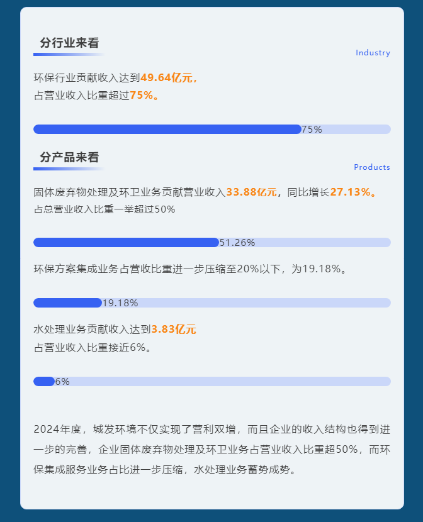This screenshot has height=522, width=423.
Task: Select the 分产品来看 section heading
Action: (69, 157)
